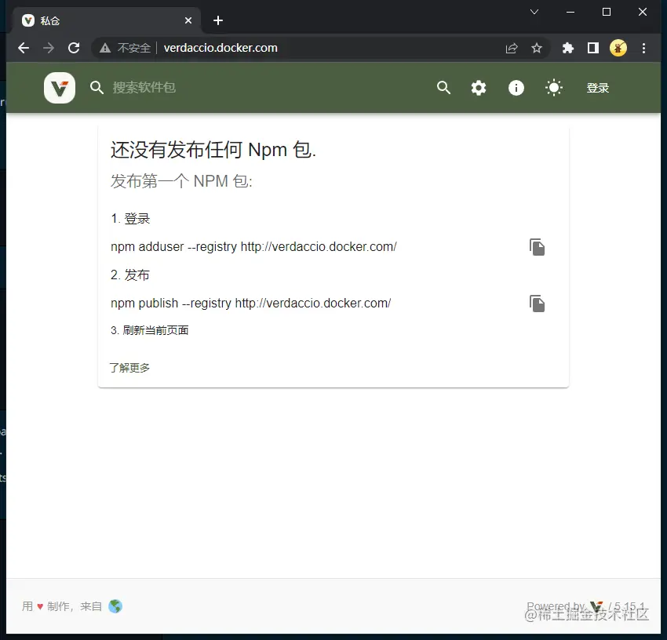
Task: Copy the npm publish command
Action: pyautogui.click(x=537, y=304)
